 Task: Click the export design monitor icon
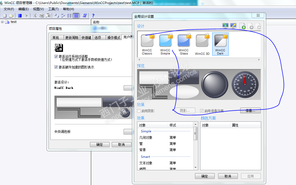(x=233, y=26)
